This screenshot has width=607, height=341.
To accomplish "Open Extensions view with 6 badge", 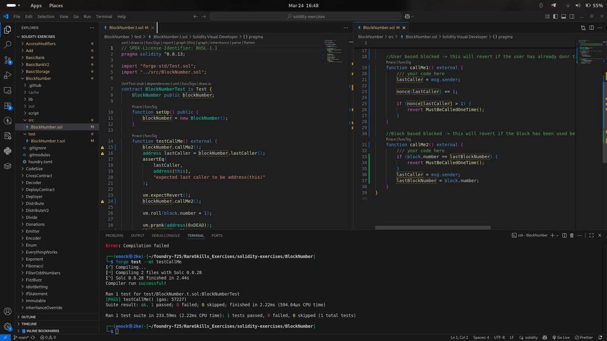I will pos(8,106).
